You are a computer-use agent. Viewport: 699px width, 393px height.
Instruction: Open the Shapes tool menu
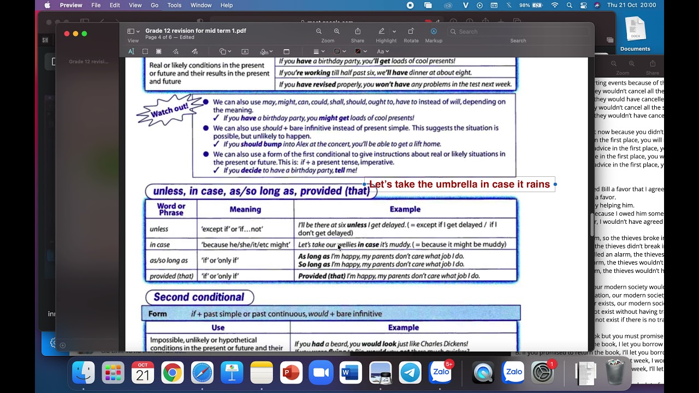[225, 51]
